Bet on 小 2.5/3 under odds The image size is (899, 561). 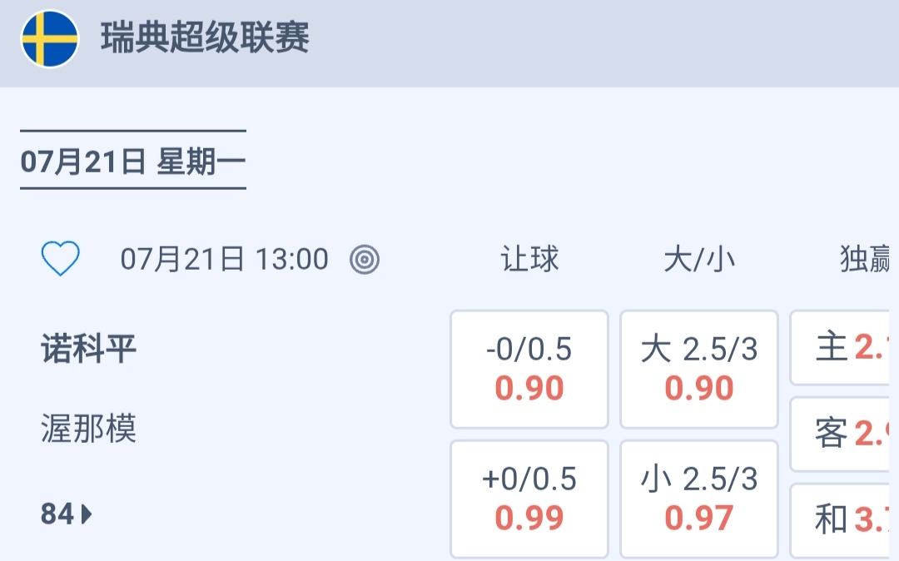coord(699,499)
